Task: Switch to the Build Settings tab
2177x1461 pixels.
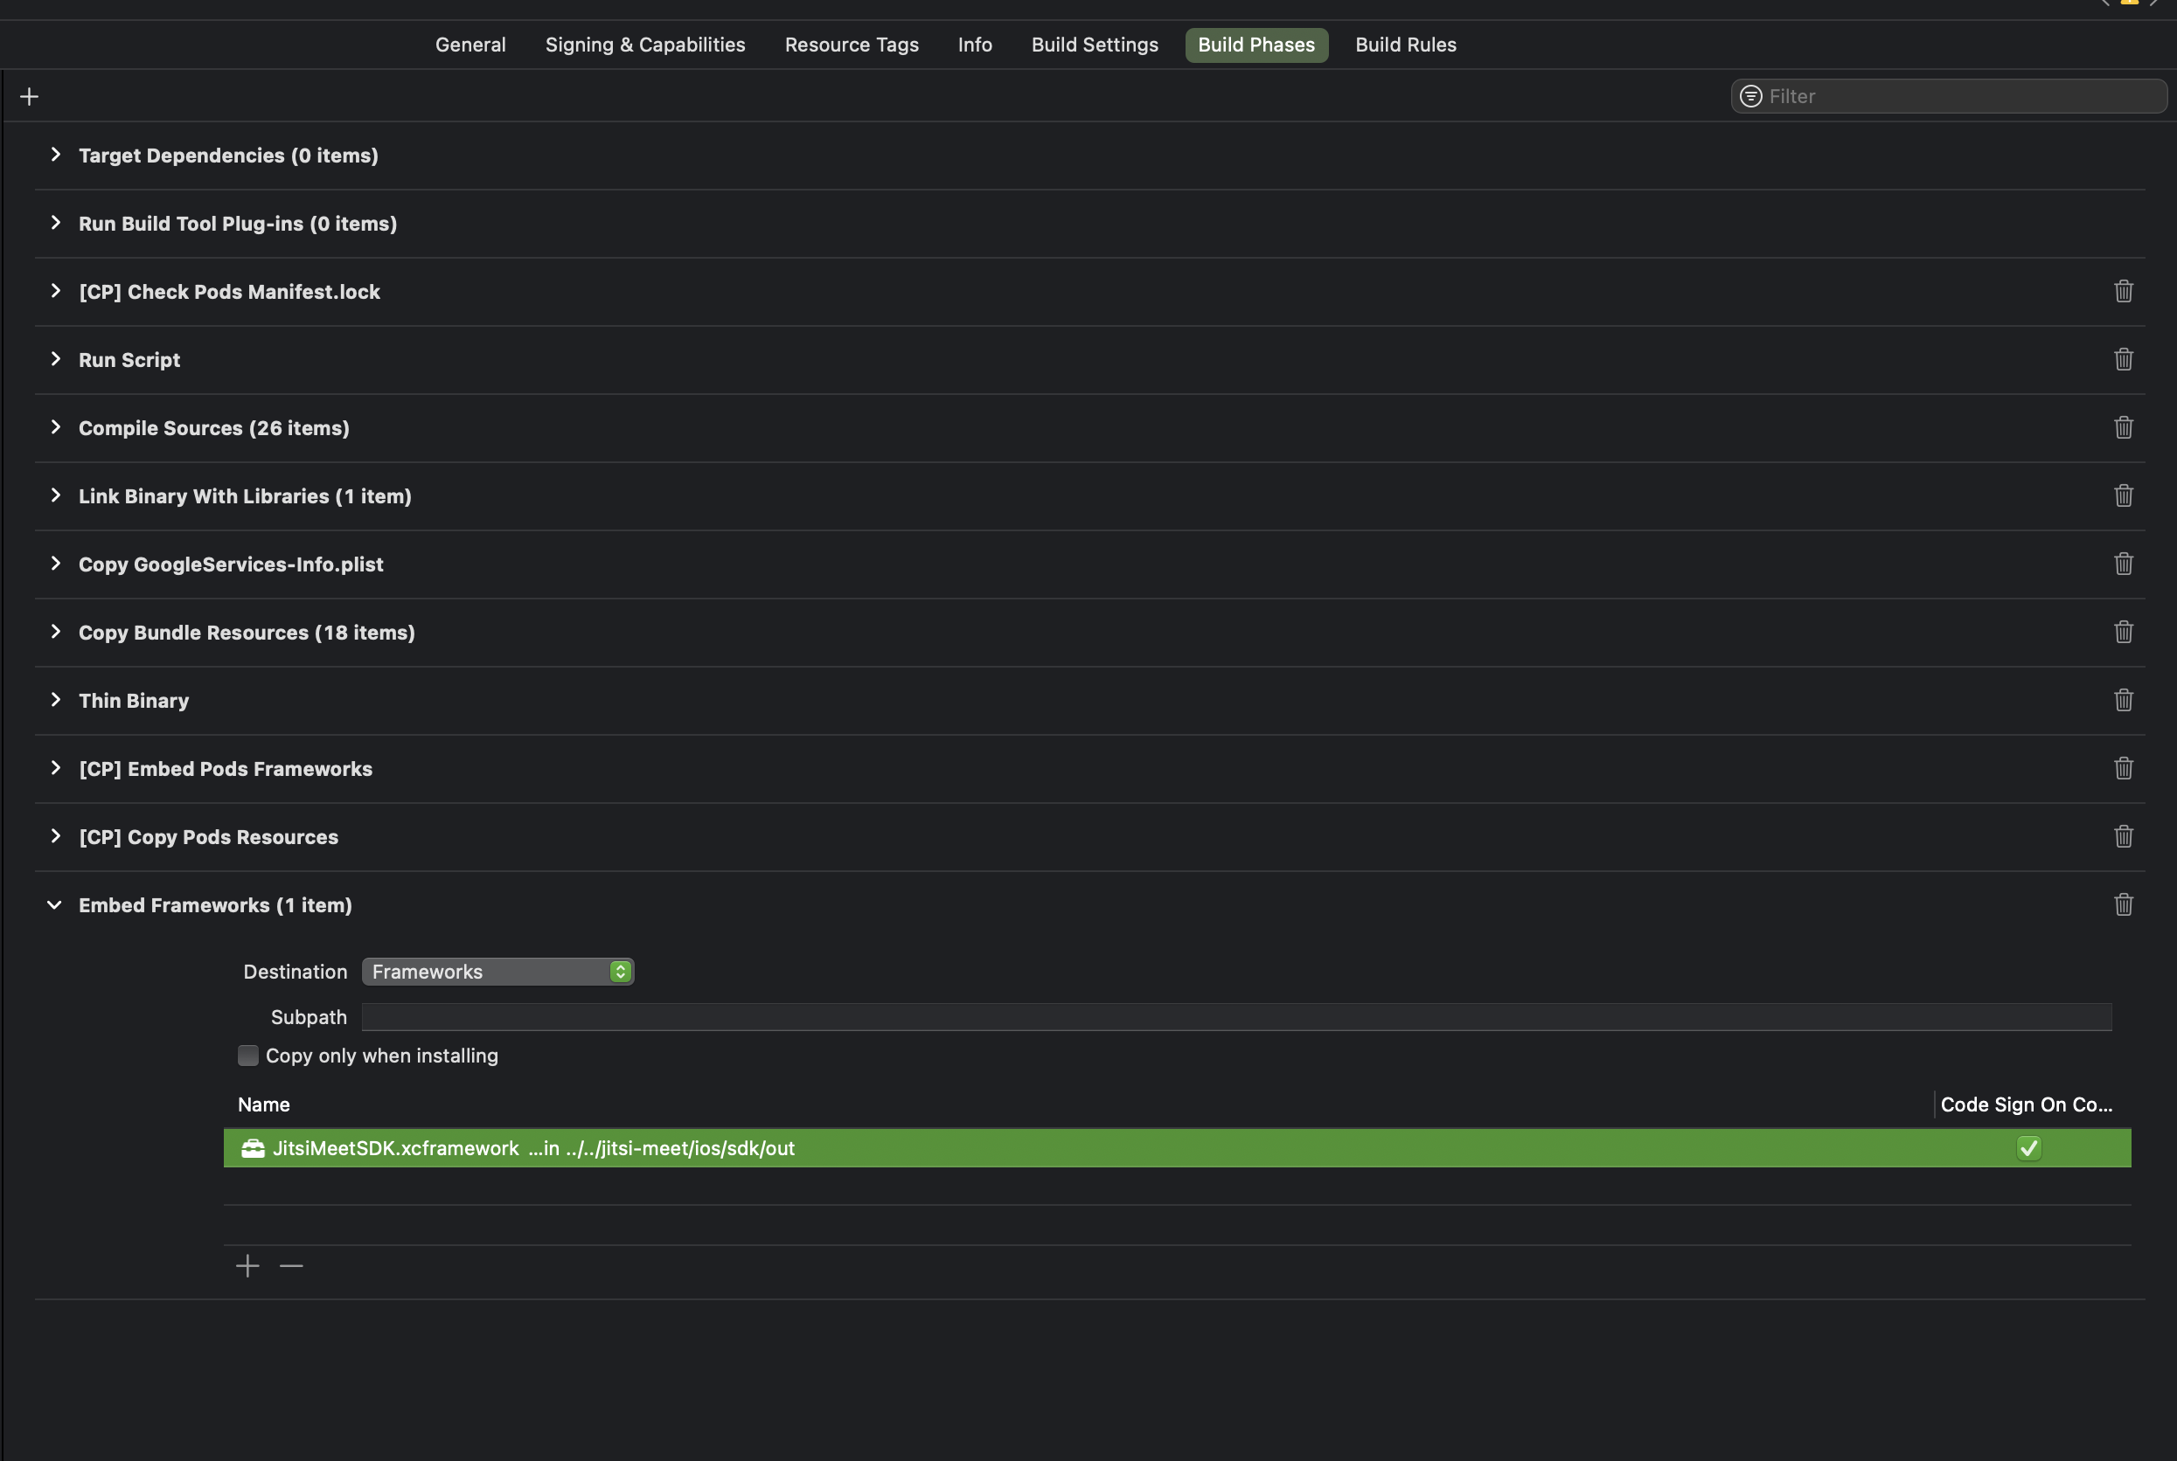Action: tap(1094, 44)
